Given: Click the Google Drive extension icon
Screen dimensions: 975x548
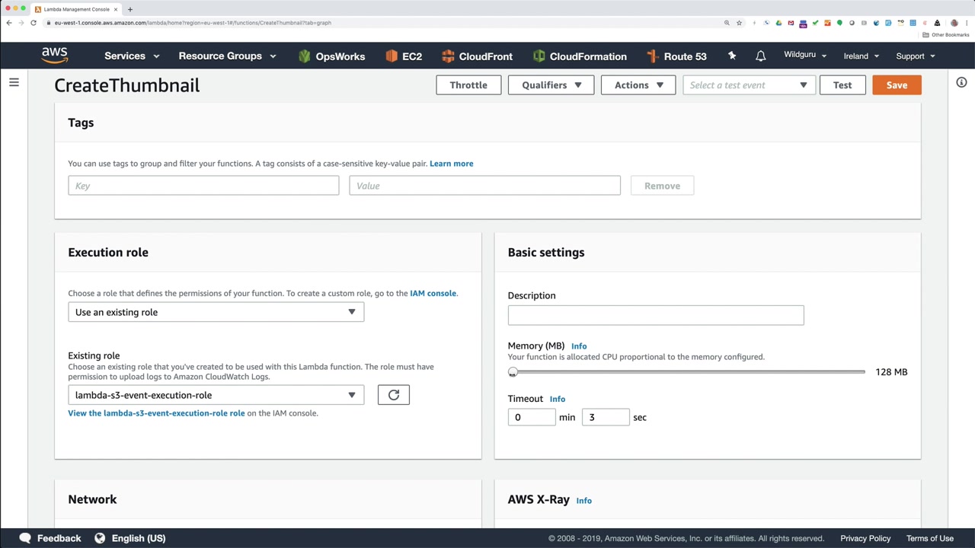Looking at the screenshot, I should pos(778,23).
